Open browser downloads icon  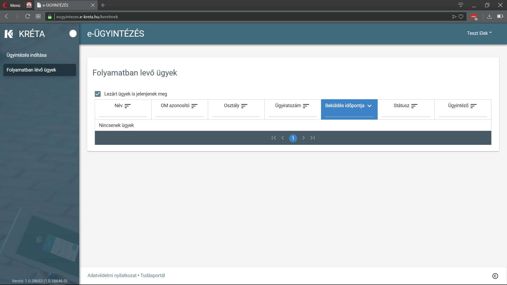(x=489, y=16)
